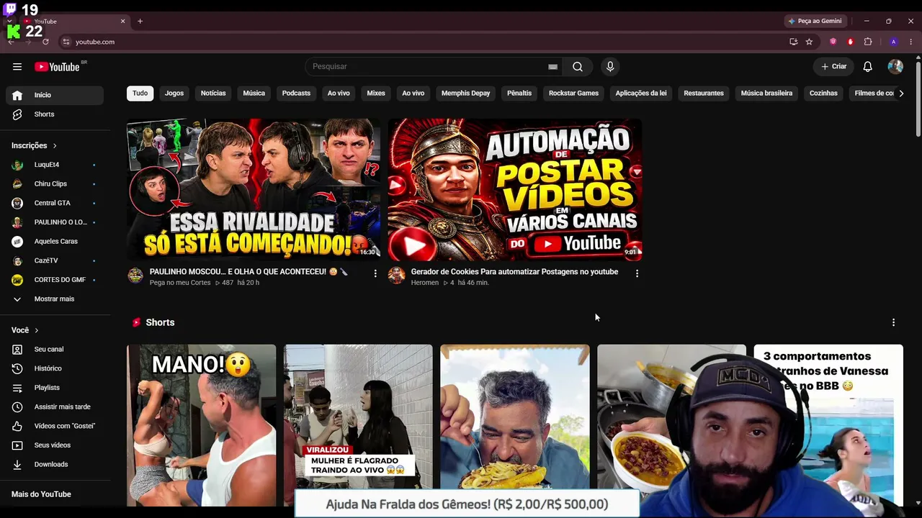922x518 pixels.
Task: Show more filter chips with right arrow
Action: tap(901, 94)
